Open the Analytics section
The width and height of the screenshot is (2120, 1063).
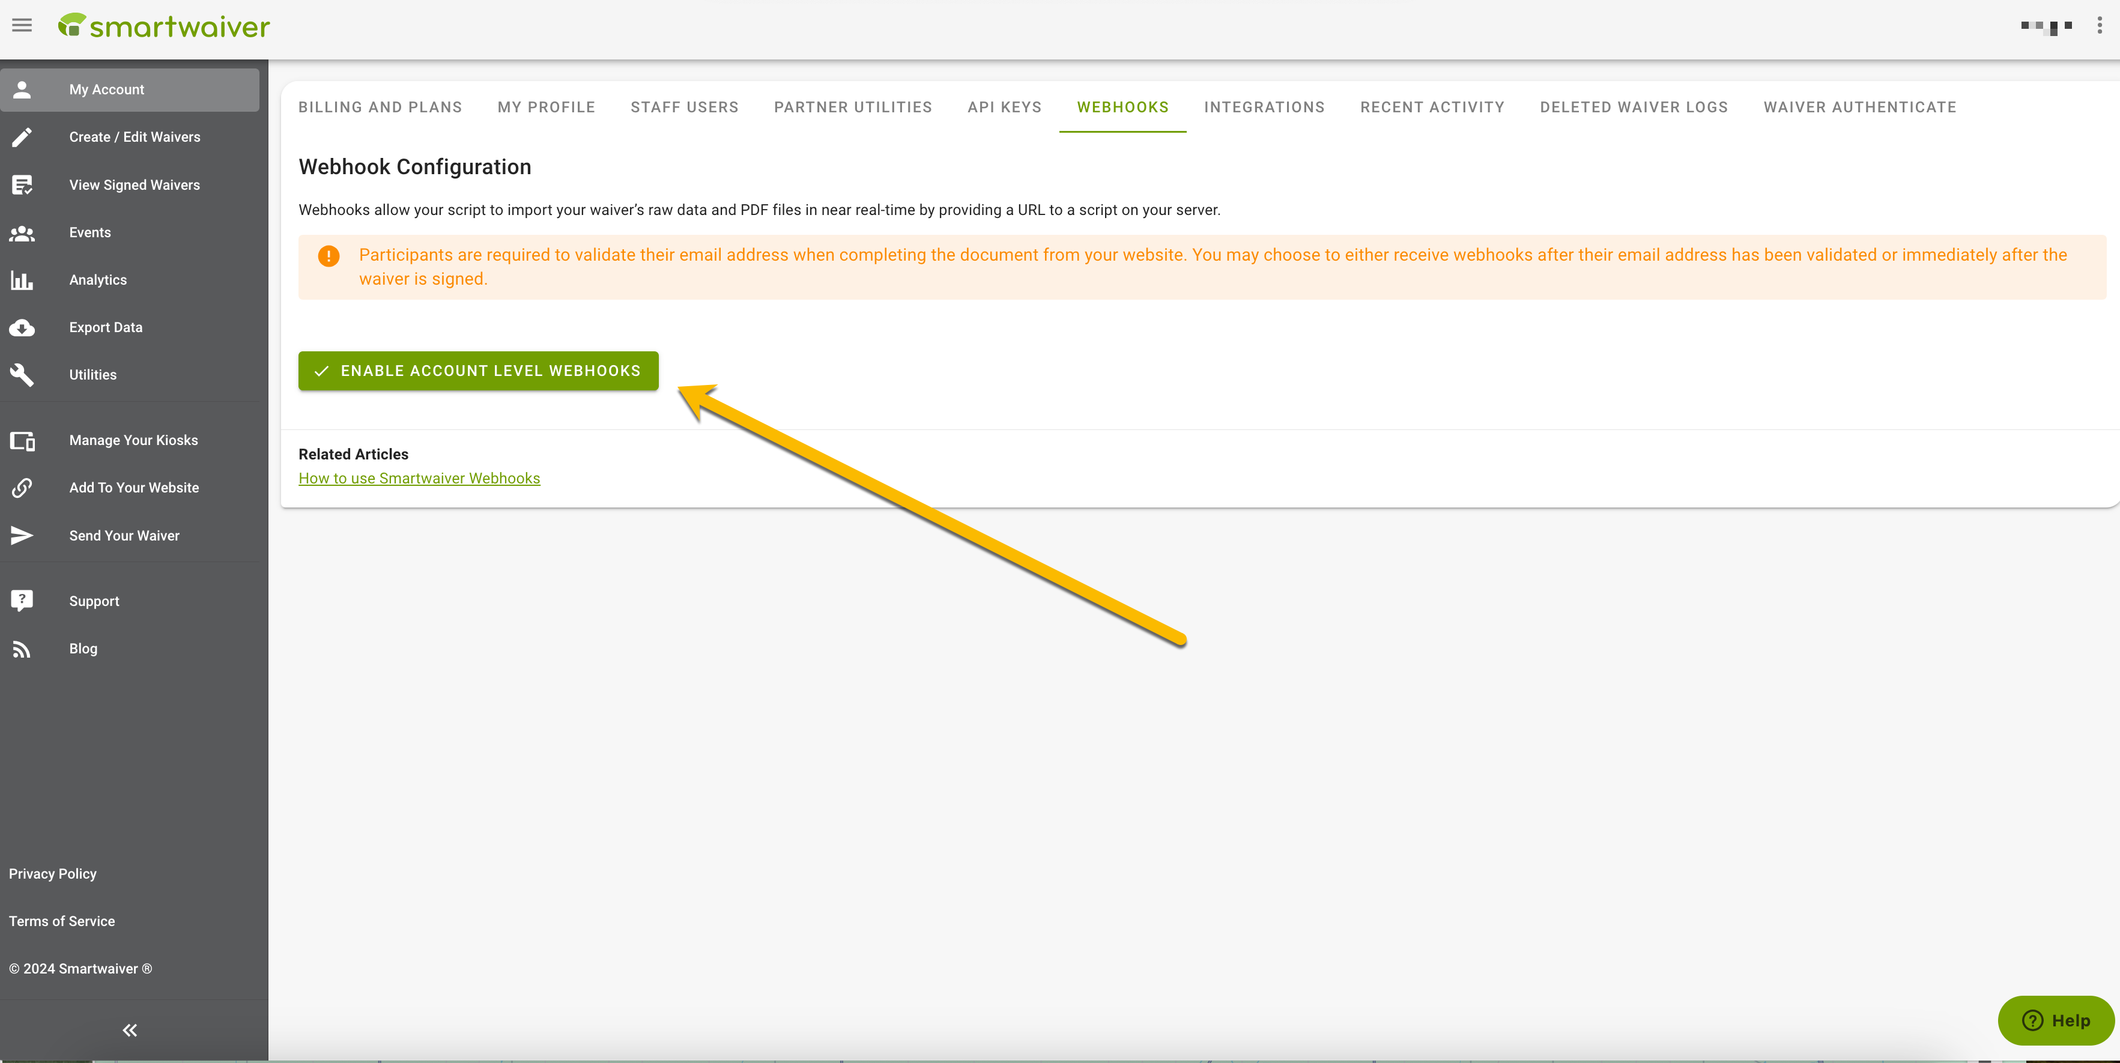pyautogui.click(x=130, y=280)
